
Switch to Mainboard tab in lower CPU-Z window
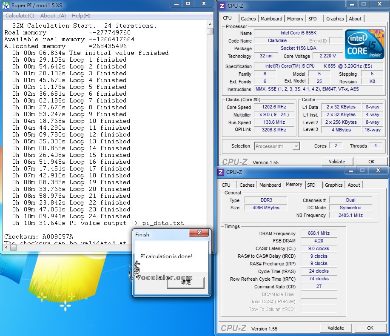point(270,185)
